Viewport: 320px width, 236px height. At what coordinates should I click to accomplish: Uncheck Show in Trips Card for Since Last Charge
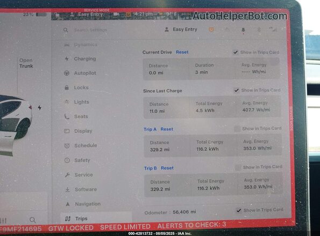click(236, 90)
